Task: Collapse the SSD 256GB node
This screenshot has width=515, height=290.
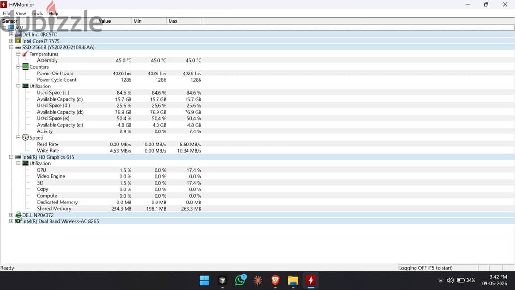Action: [11, 47]
